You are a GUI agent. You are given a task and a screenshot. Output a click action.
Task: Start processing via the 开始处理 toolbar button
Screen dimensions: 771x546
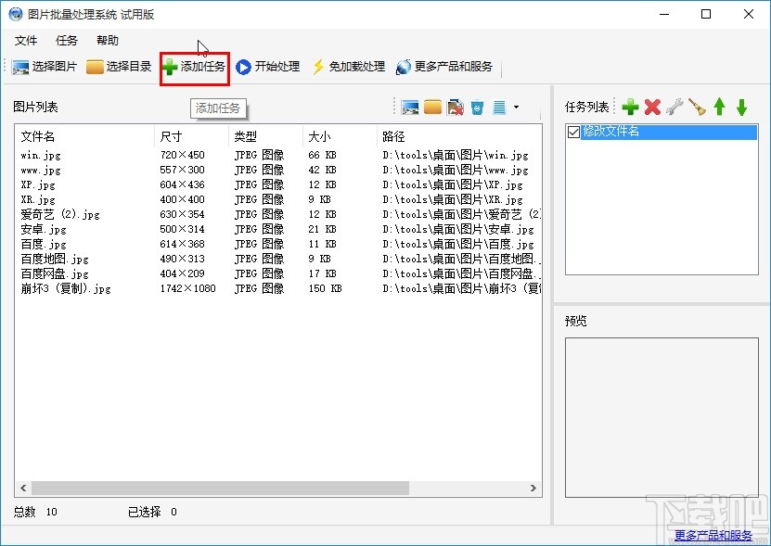[268, 66]
